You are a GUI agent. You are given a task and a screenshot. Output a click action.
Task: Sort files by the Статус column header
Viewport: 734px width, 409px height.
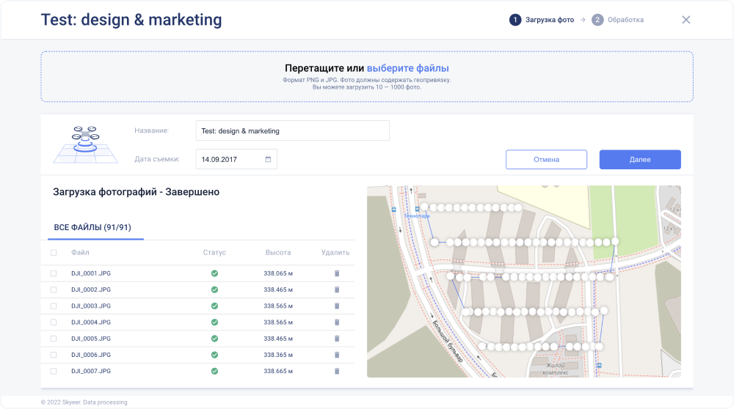click(x=214, y=253)
